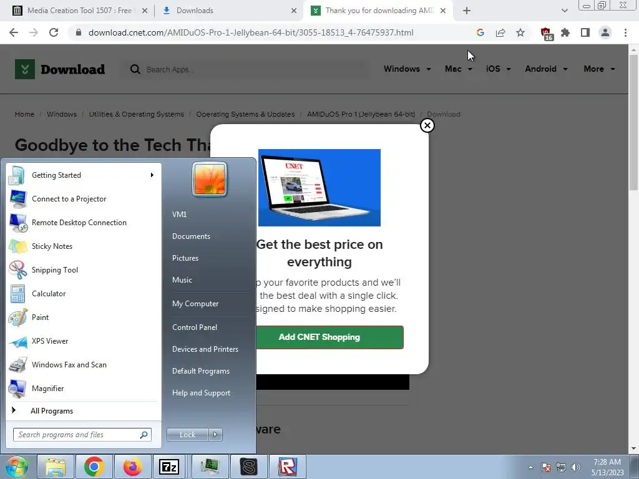Open Devices and Printers
This screenshot has height=479, width=639.
(x=205, y=349)
